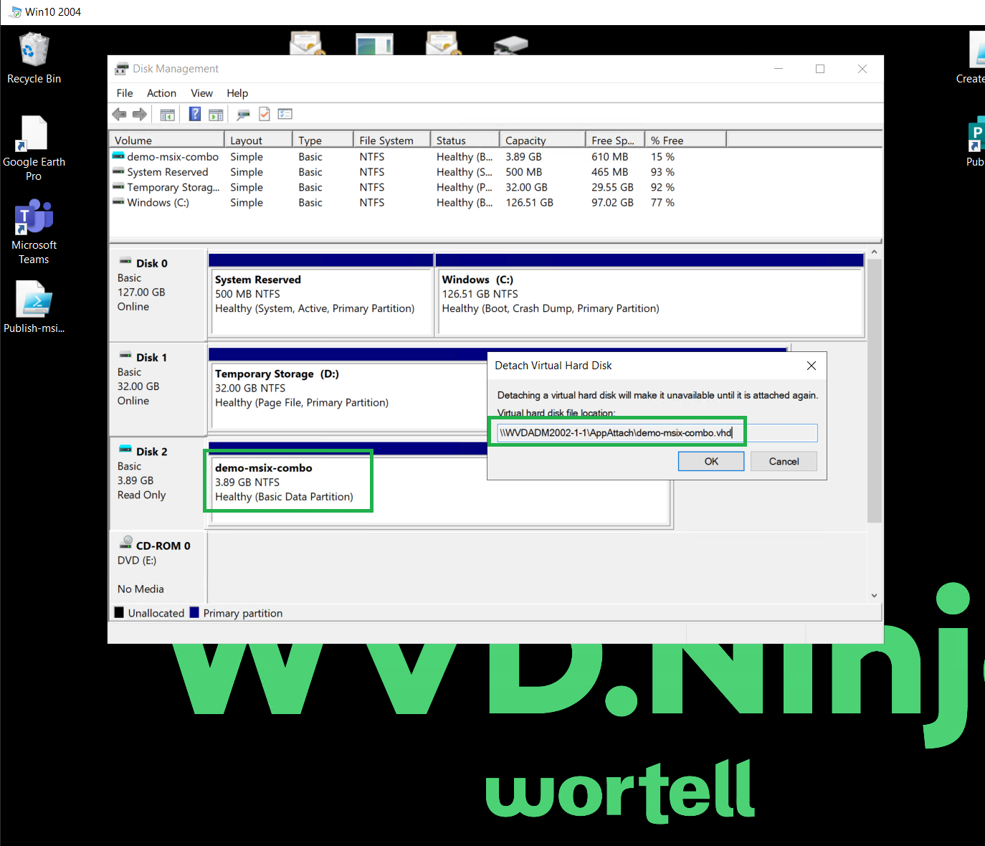The width and height of the screenshot is (985, 846).
Task: Sort by Type column header
Action: [323, 141]
